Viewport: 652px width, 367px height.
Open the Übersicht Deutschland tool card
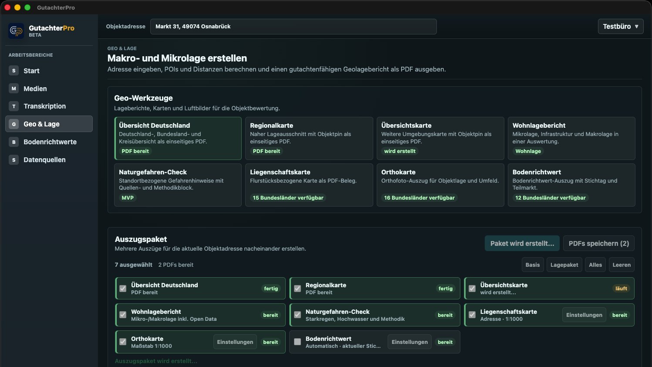pyautogui.click(x=178, y=138)
